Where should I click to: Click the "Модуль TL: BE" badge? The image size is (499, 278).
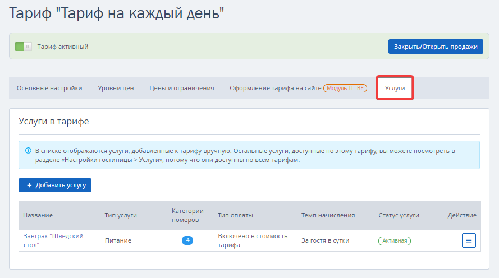[x=345, y=88]
